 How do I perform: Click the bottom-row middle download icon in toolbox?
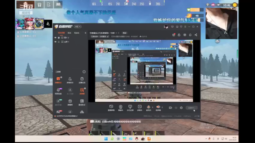(70, 112)
